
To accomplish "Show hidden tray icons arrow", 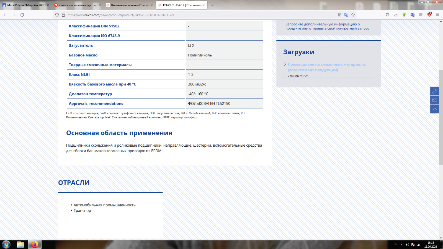I will (402, 245).
